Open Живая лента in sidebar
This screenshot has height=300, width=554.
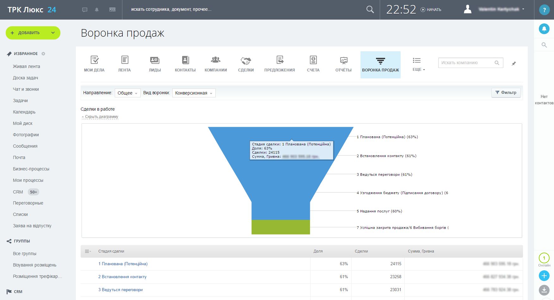click(27, 66)
